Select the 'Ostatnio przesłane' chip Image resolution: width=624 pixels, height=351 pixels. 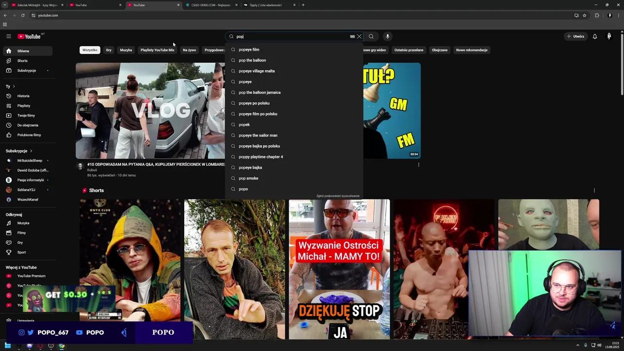(409, 50)
